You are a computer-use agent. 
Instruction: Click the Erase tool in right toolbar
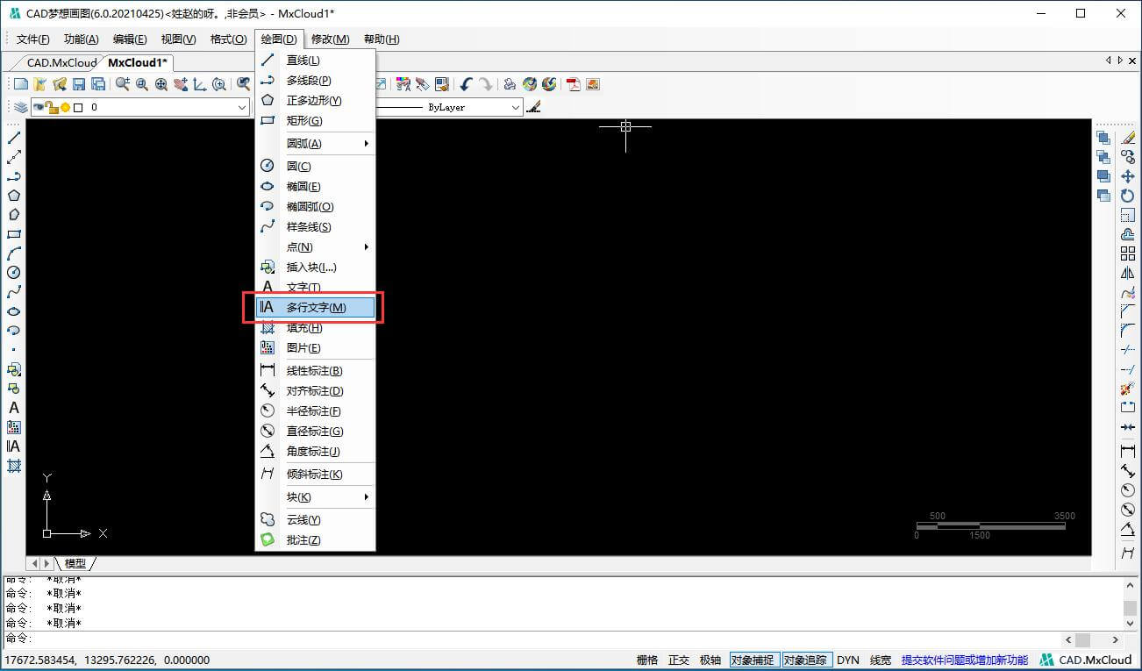pyautogui.click(x=1128, y=138)
